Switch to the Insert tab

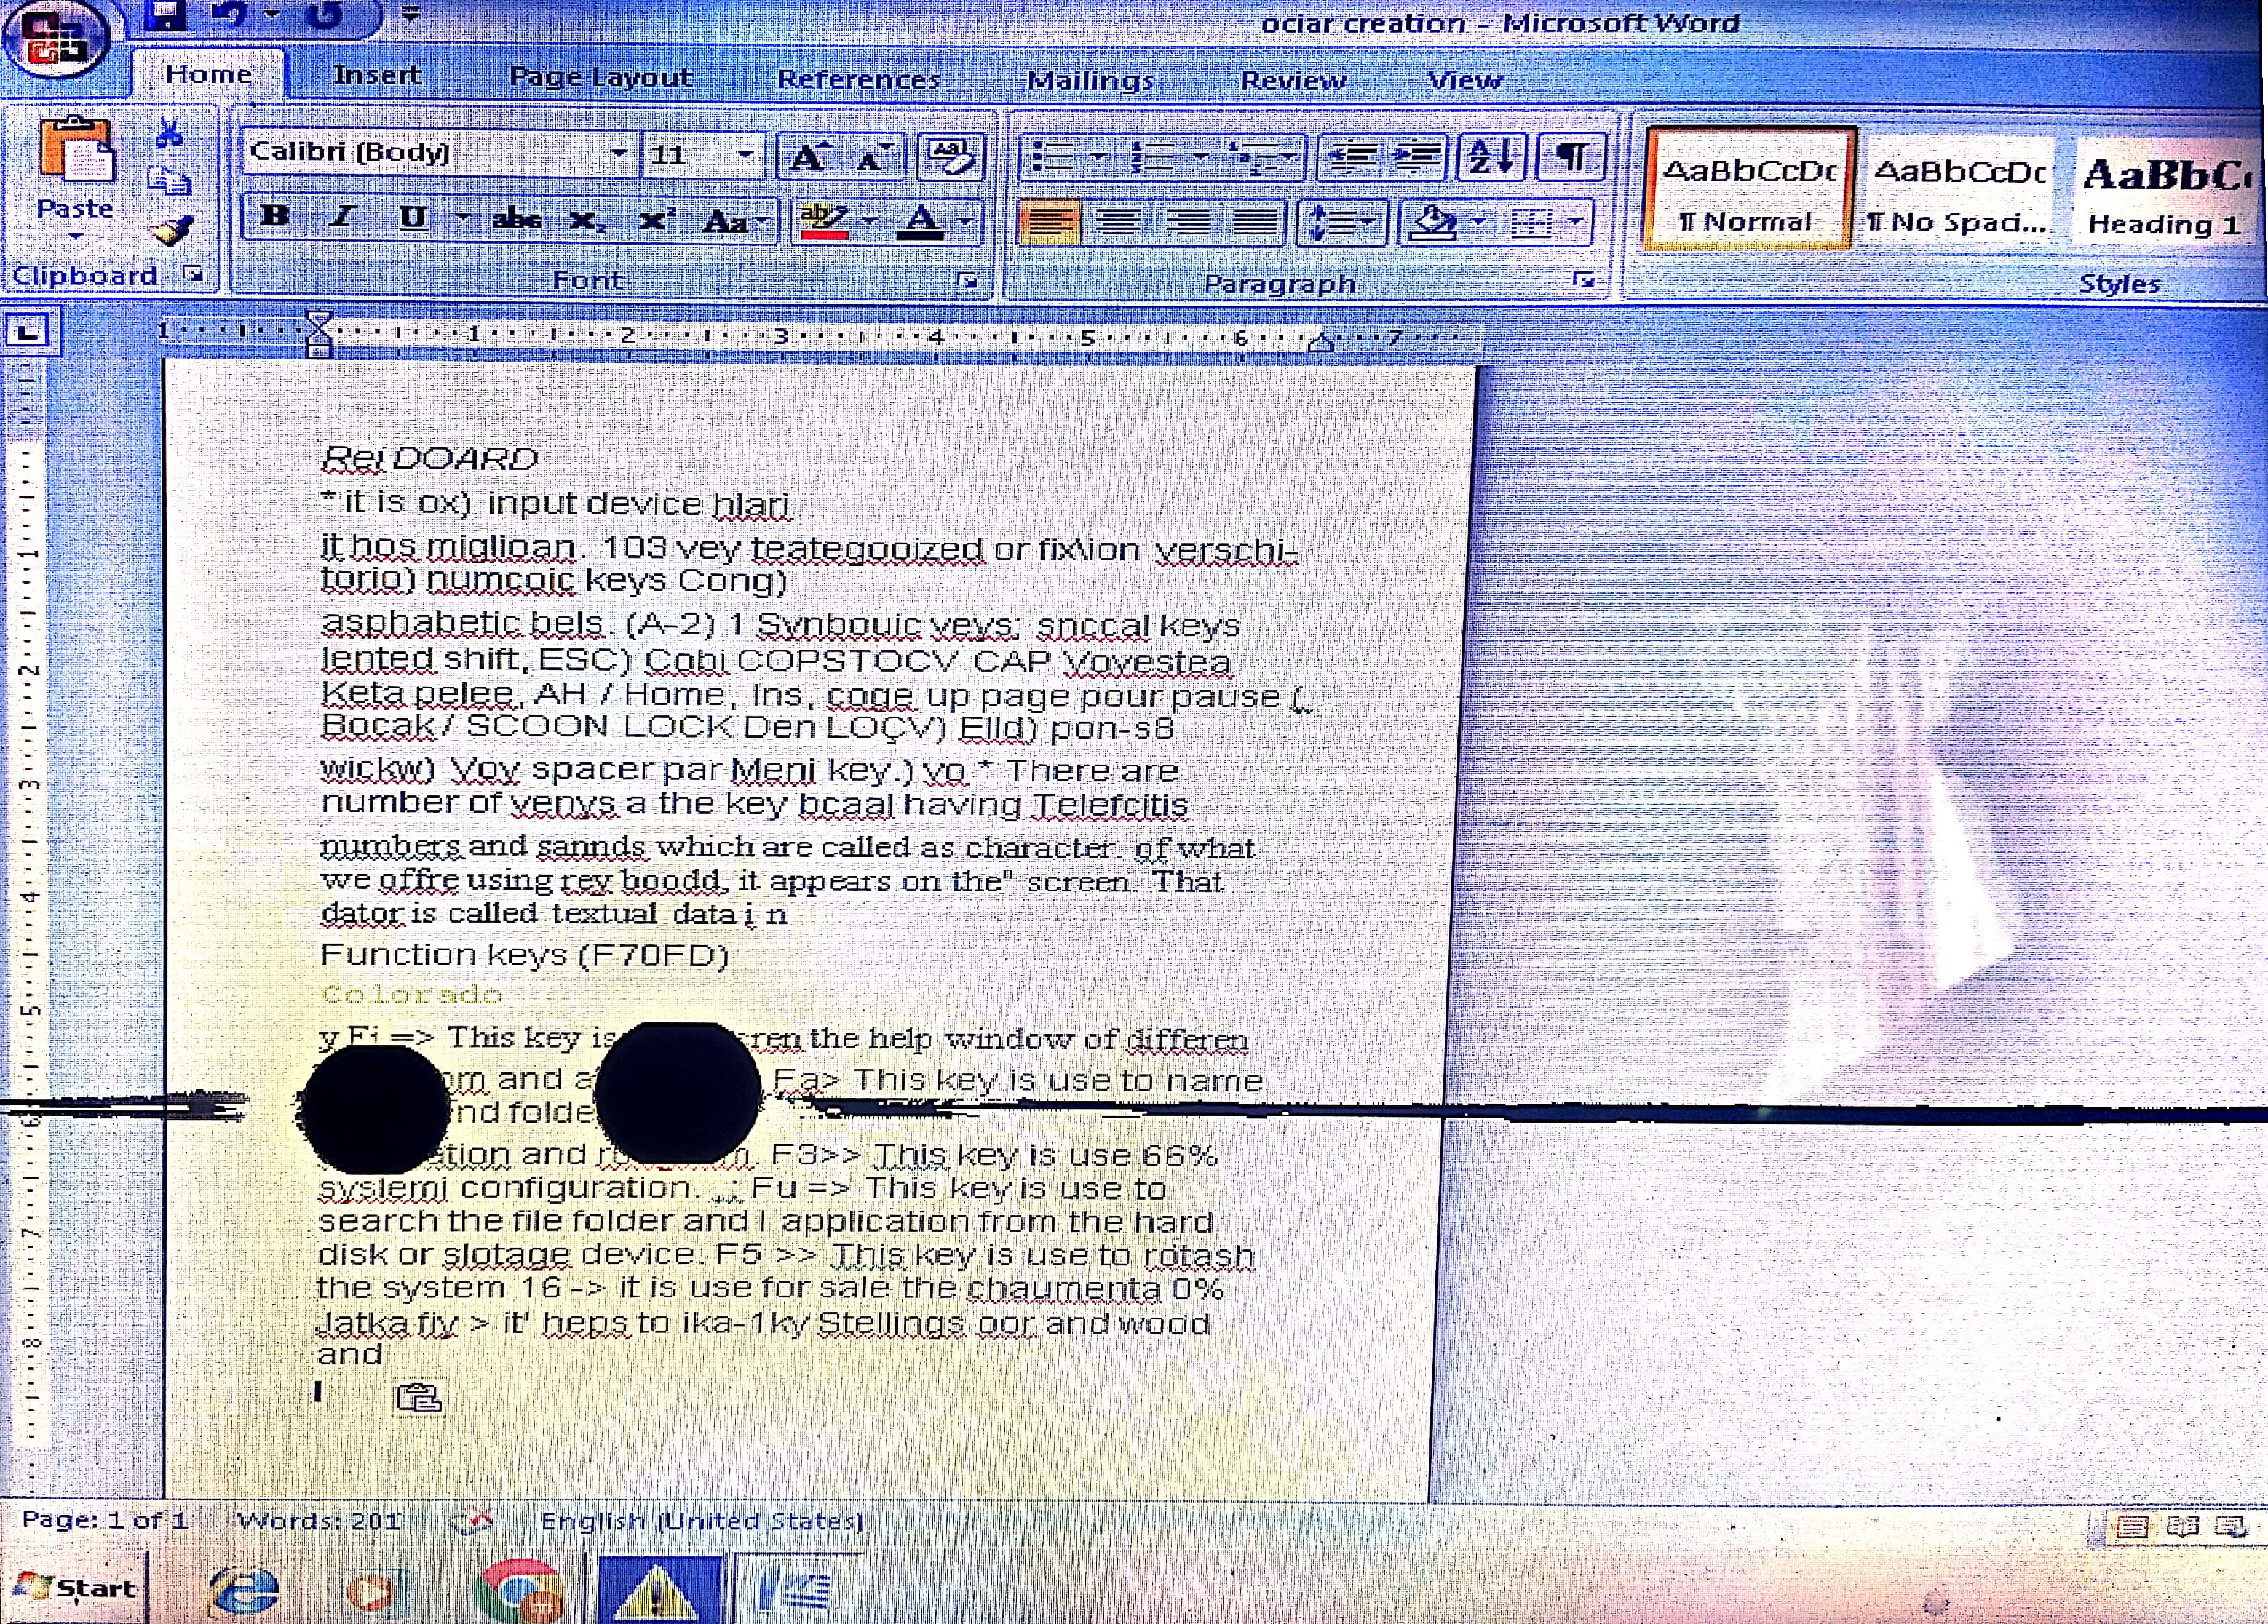376,75
